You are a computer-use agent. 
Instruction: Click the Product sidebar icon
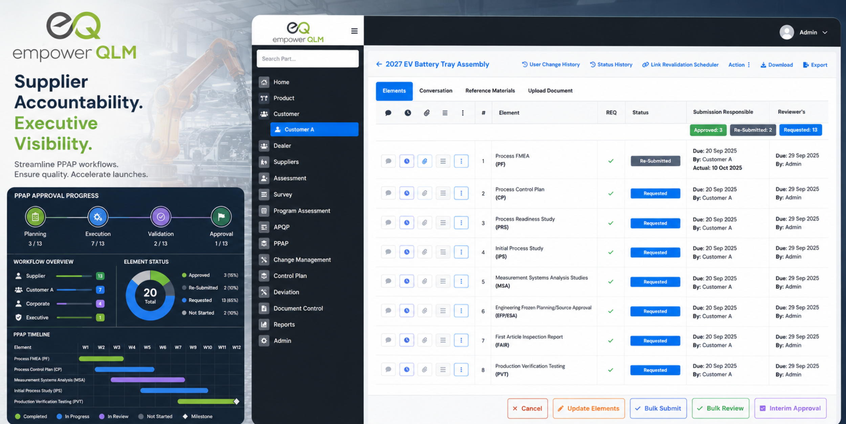[264, 98]
